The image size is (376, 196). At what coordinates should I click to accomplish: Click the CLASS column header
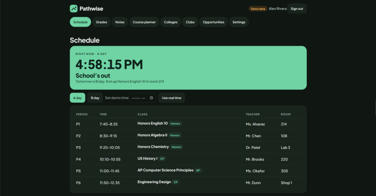[142, 114]
